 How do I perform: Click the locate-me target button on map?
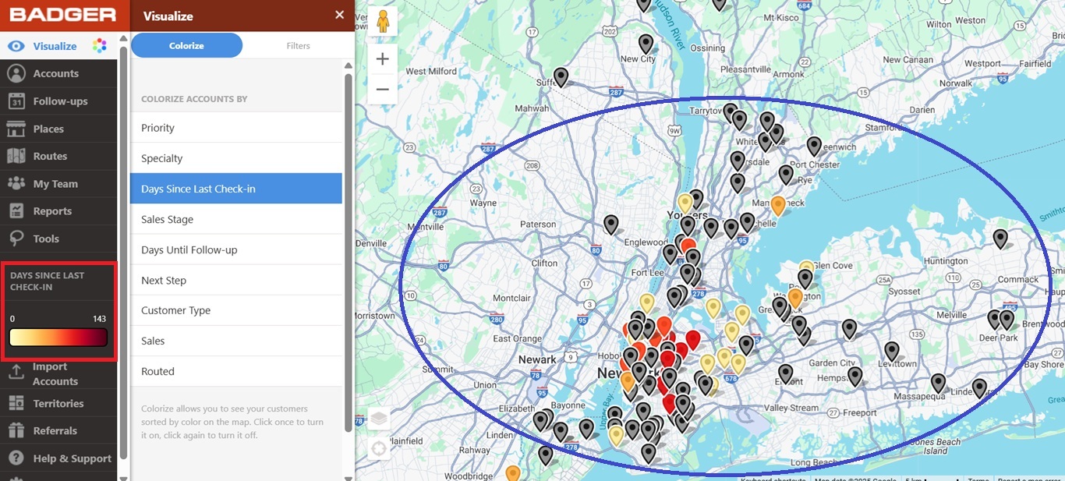(379, 449)
